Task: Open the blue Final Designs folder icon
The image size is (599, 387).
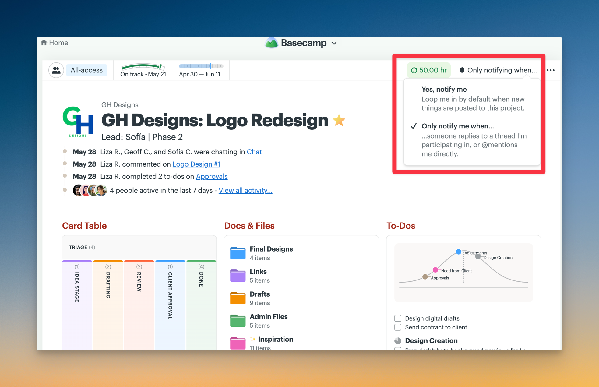Action: point(238,253)
